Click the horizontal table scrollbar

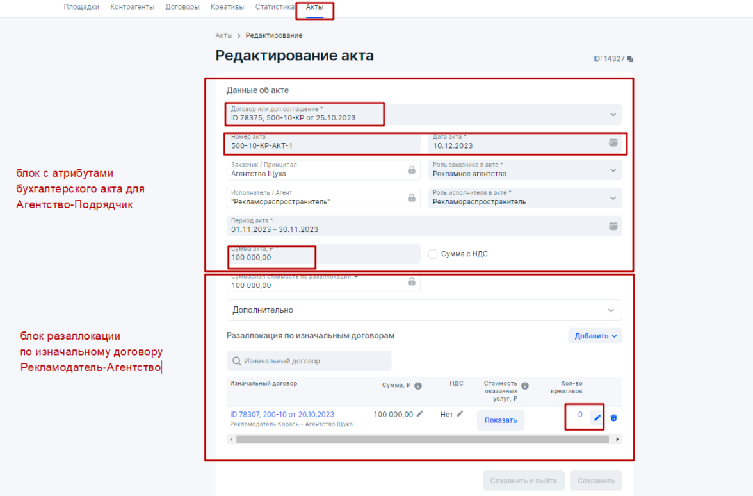[x=423, y=440]
